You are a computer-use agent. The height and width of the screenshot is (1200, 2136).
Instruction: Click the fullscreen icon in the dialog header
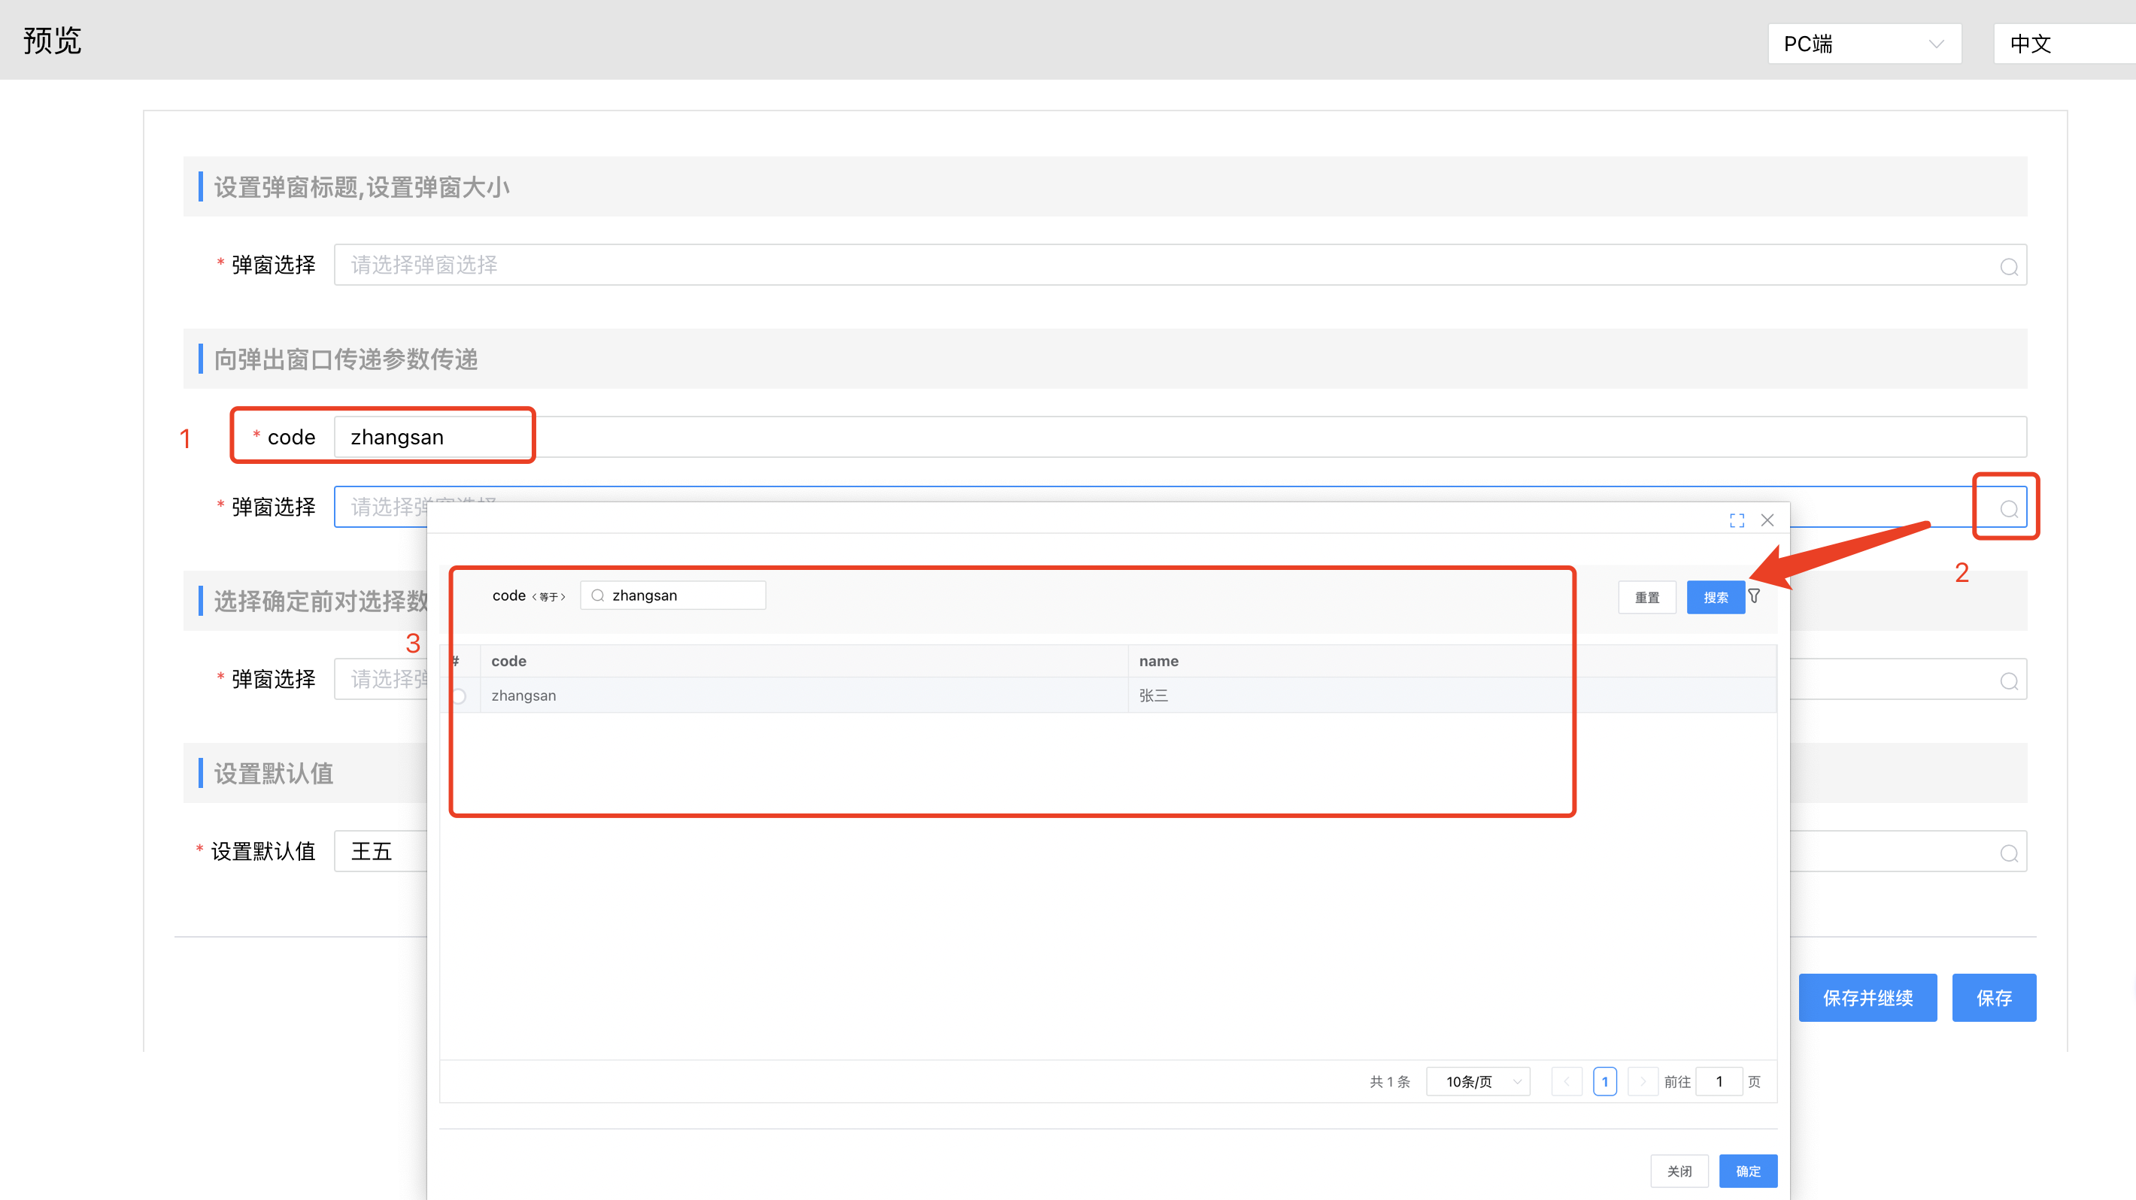1737,520
